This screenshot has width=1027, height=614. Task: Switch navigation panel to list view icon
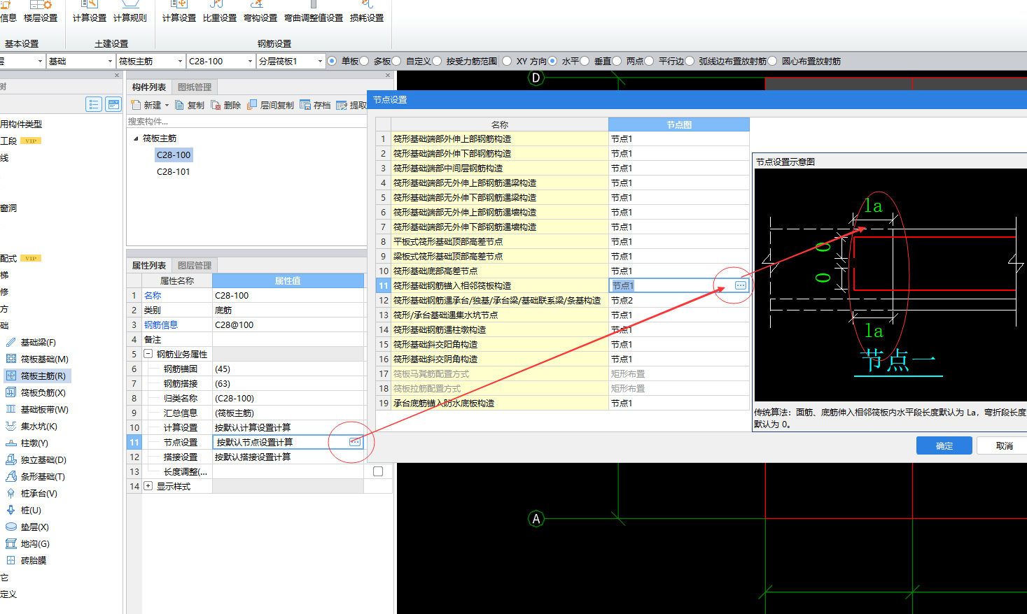click(x=94, y=104)
